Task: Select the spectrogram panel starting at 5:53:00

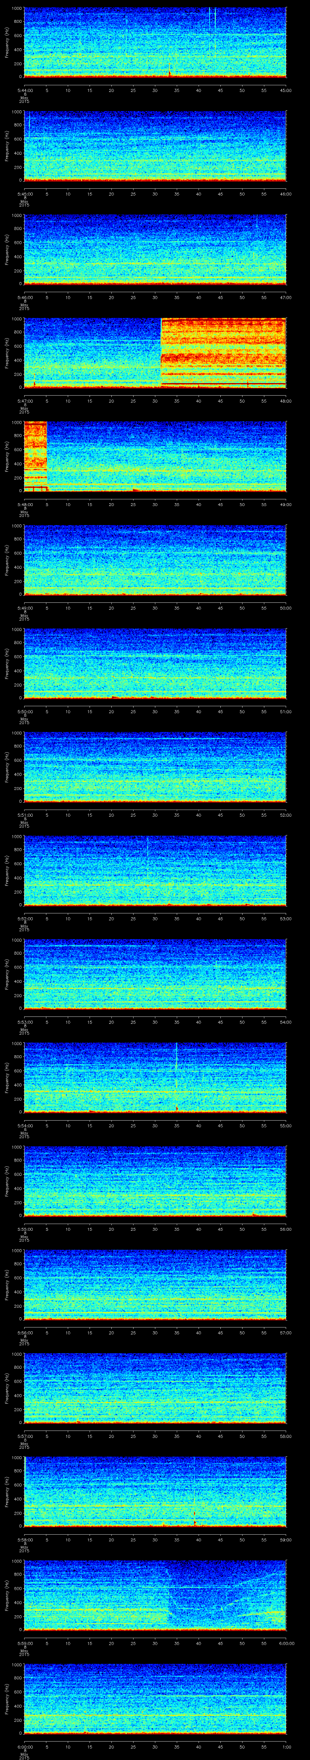Action: pyautogui.click(x=155, y=974)
